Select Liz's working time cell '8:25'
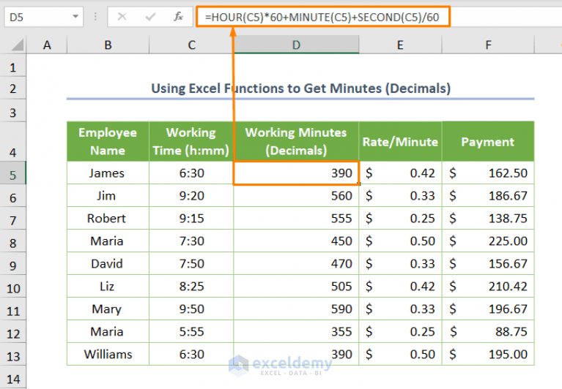562x389 pixels. tap(191, 286)
